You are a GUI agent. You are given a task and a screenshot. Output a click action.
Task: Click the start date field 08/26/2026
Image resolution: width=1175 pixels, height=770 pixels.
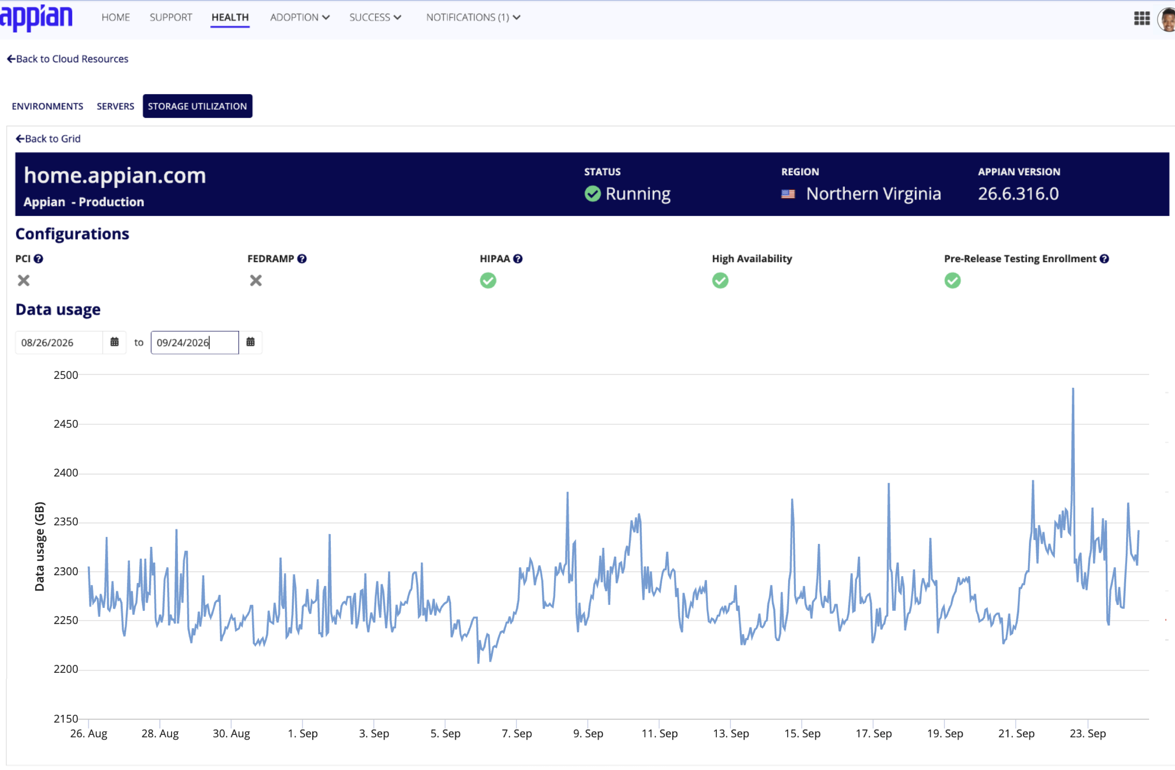[59, 342]
